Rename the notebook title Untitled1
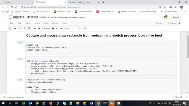 coord(32,17)
